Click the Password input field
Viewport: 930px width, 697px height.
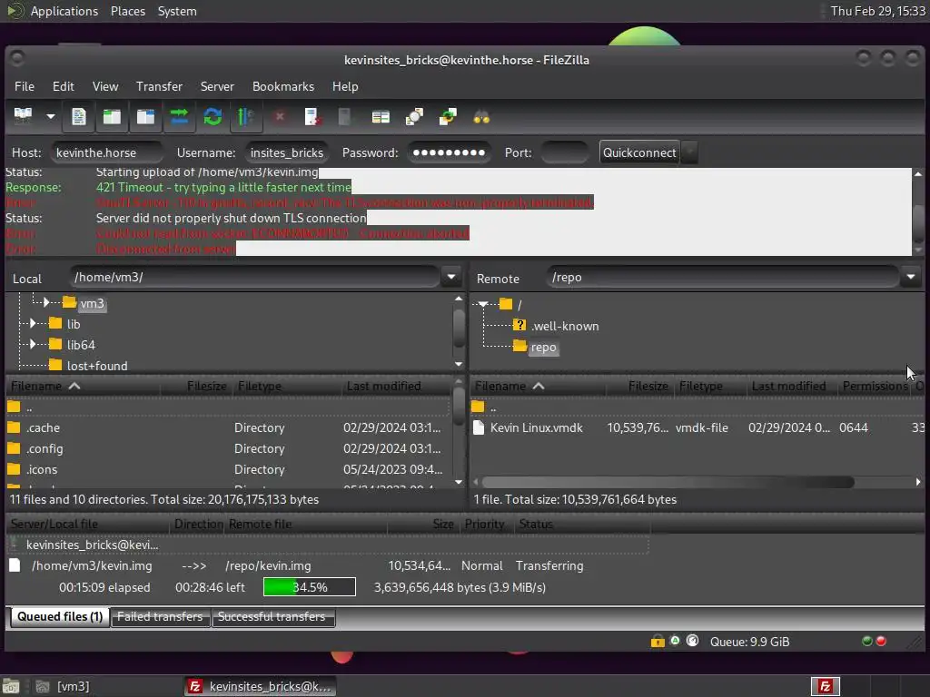(449, 152)
